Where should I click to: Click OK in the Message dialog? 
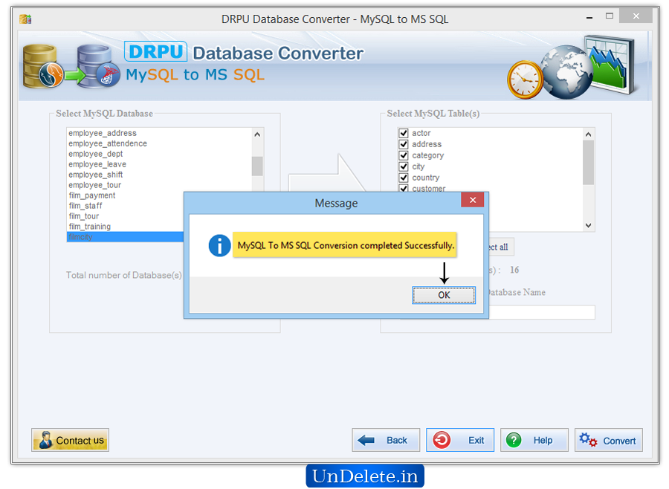click(x=443, y=295)
